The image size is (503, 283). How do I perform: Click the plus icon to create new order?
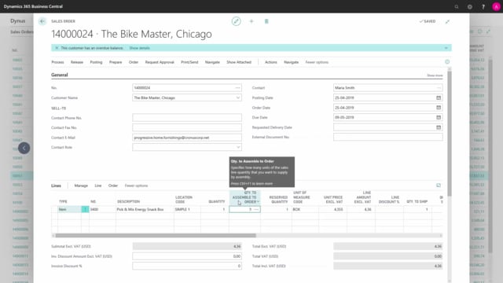point(251,21)
